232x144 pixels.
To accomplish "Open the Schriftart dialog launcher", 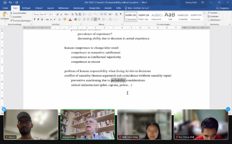I will [x=81, y=24].
